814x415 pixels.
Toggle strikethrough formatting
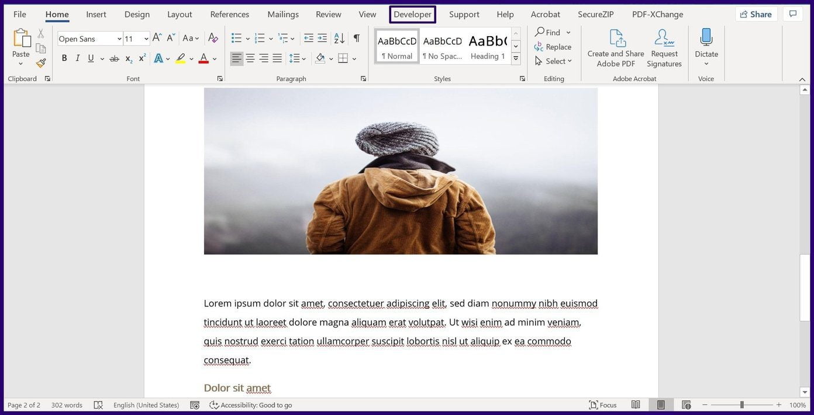(114, 58)
